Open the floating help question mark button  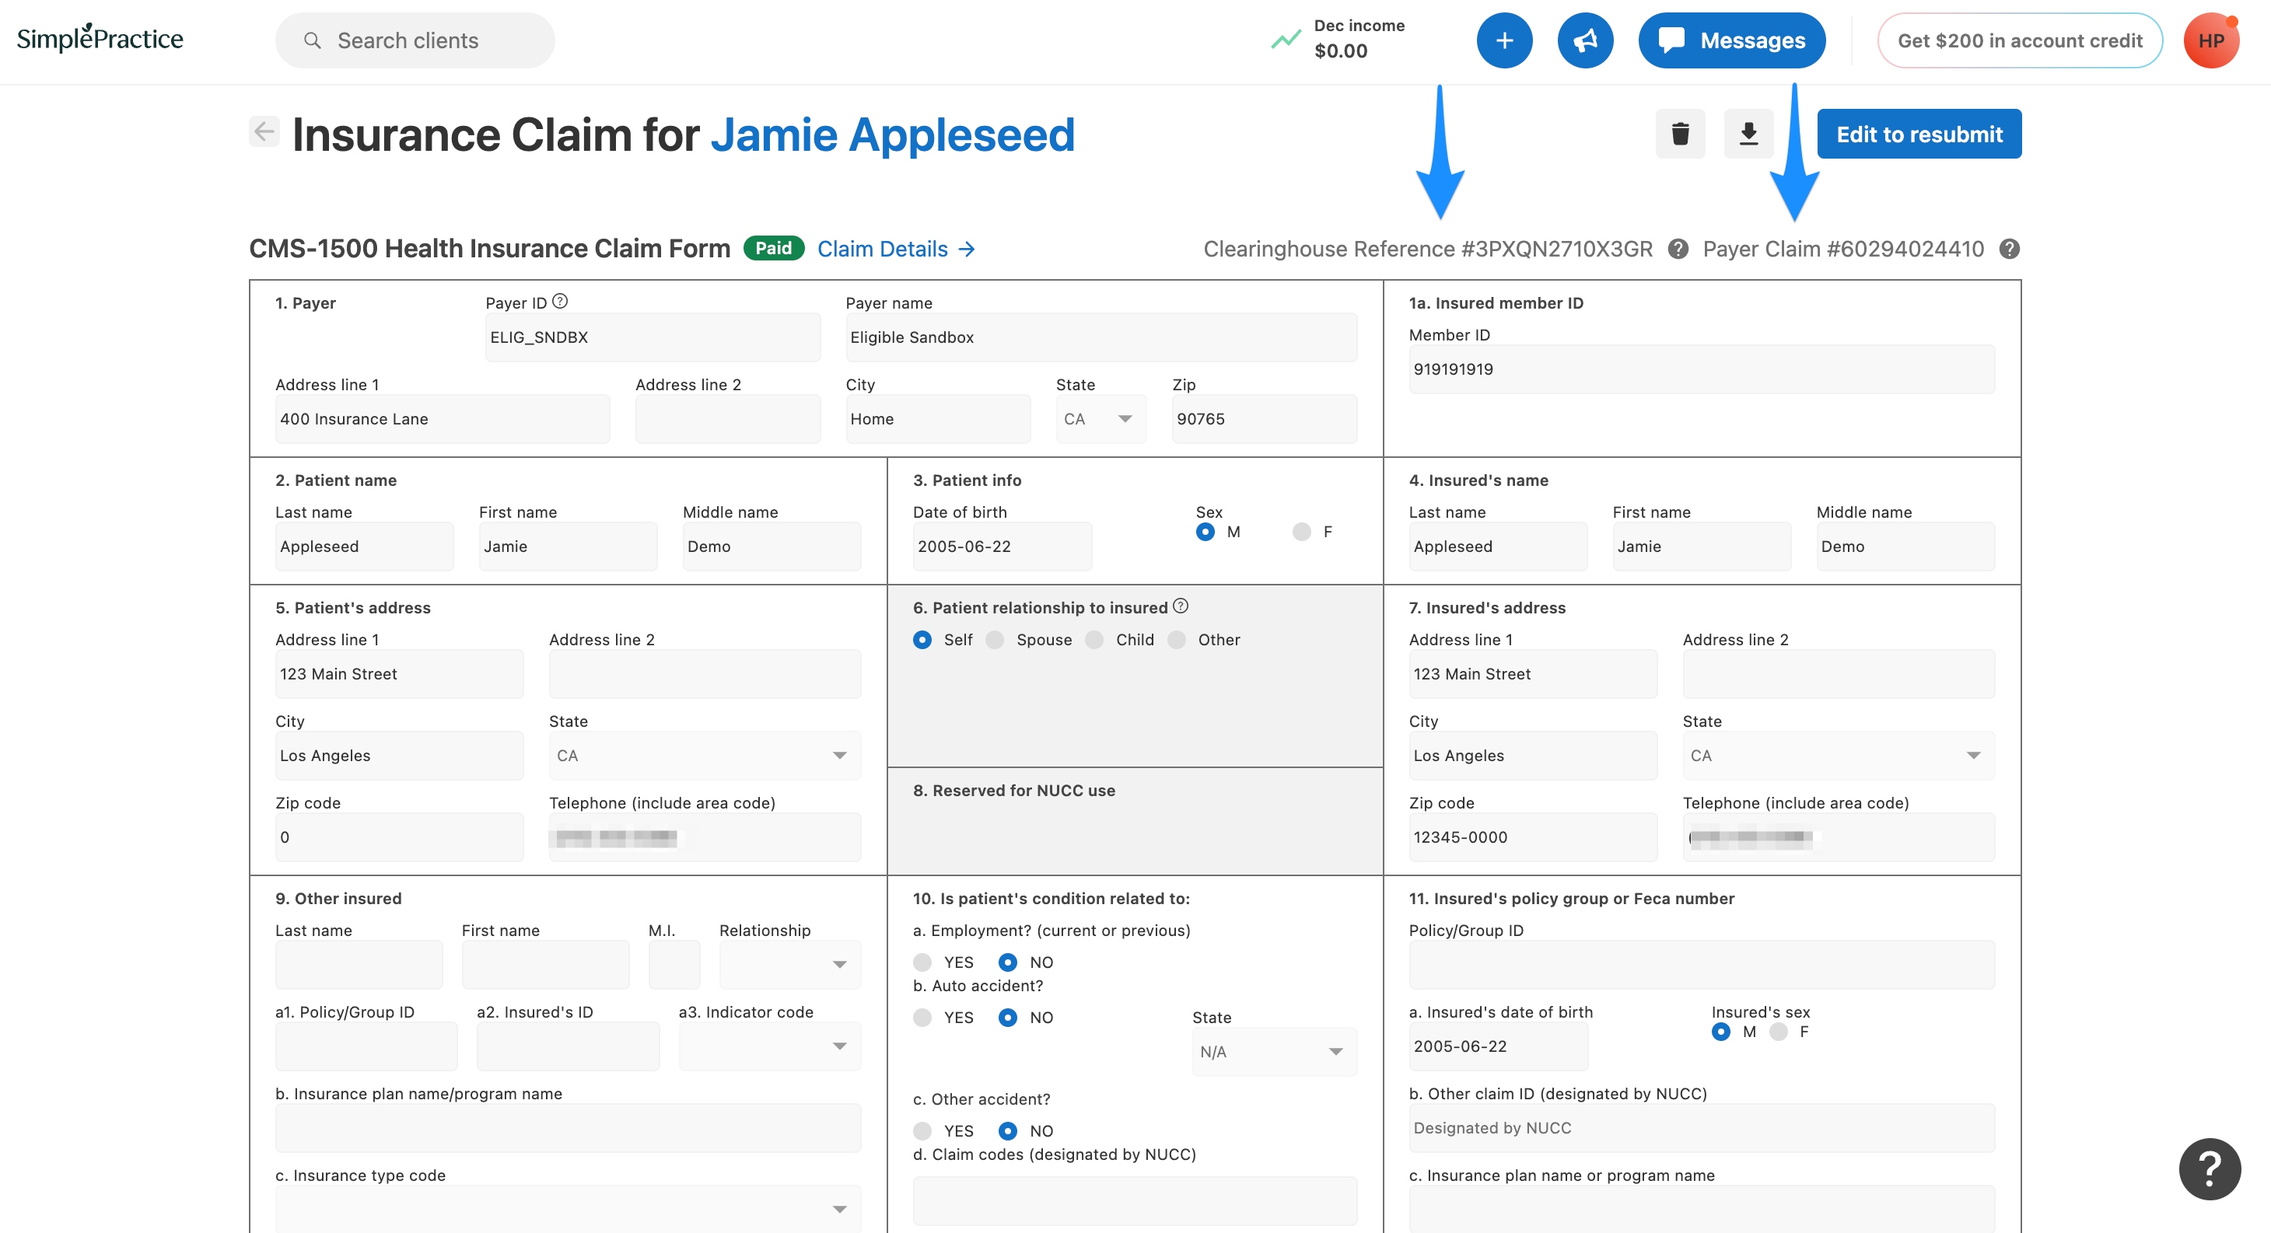[2210, 1168]
